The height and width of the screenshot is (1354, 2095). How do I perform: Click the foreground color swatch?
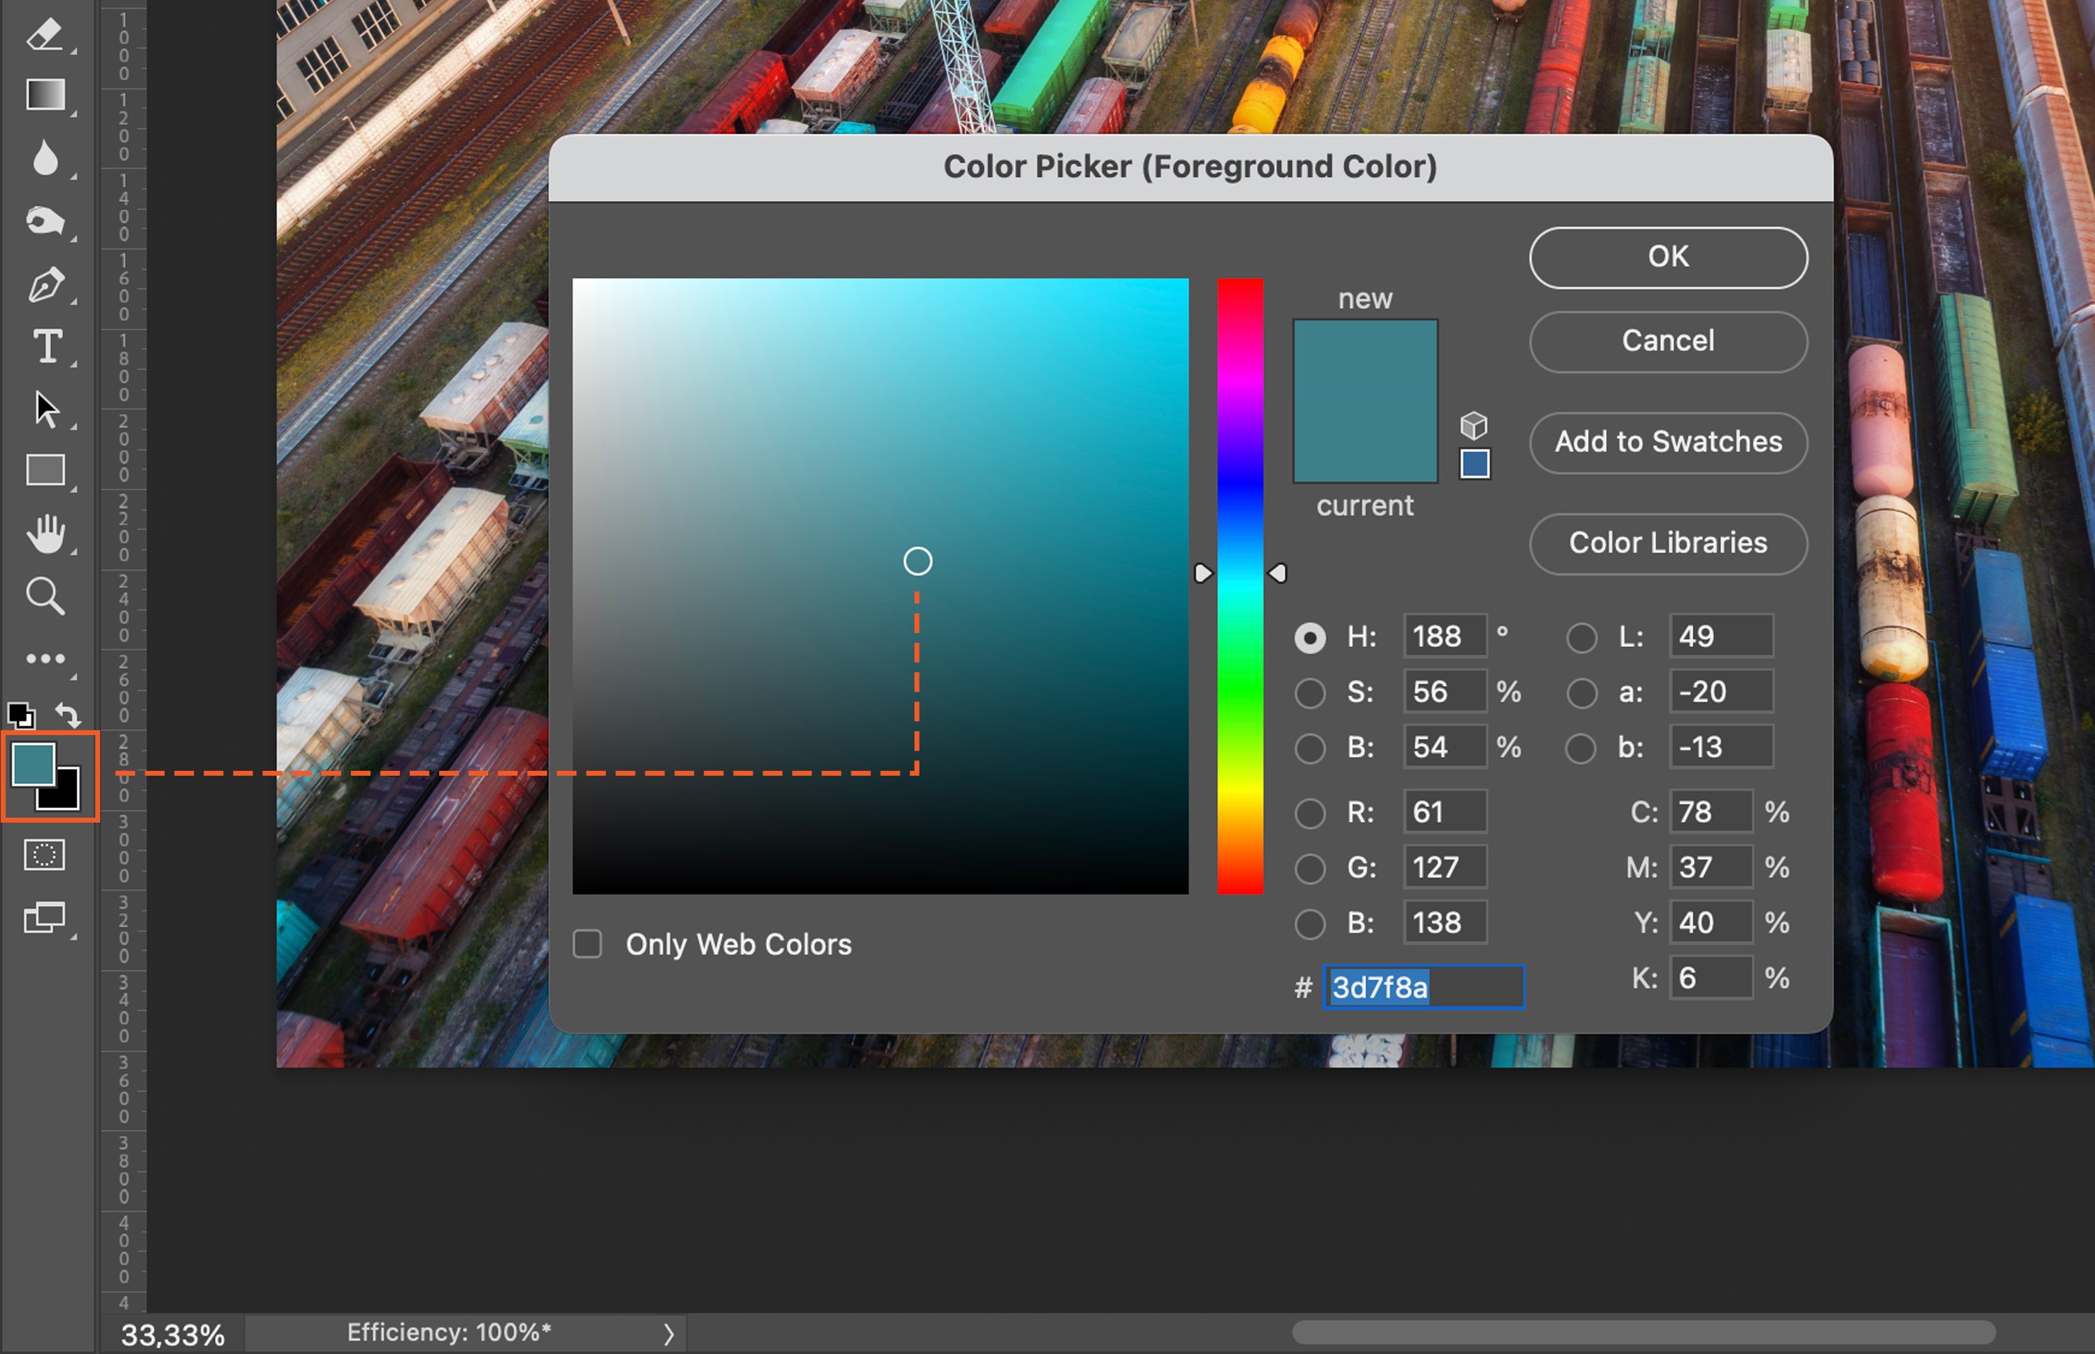(x=32, y=762)
